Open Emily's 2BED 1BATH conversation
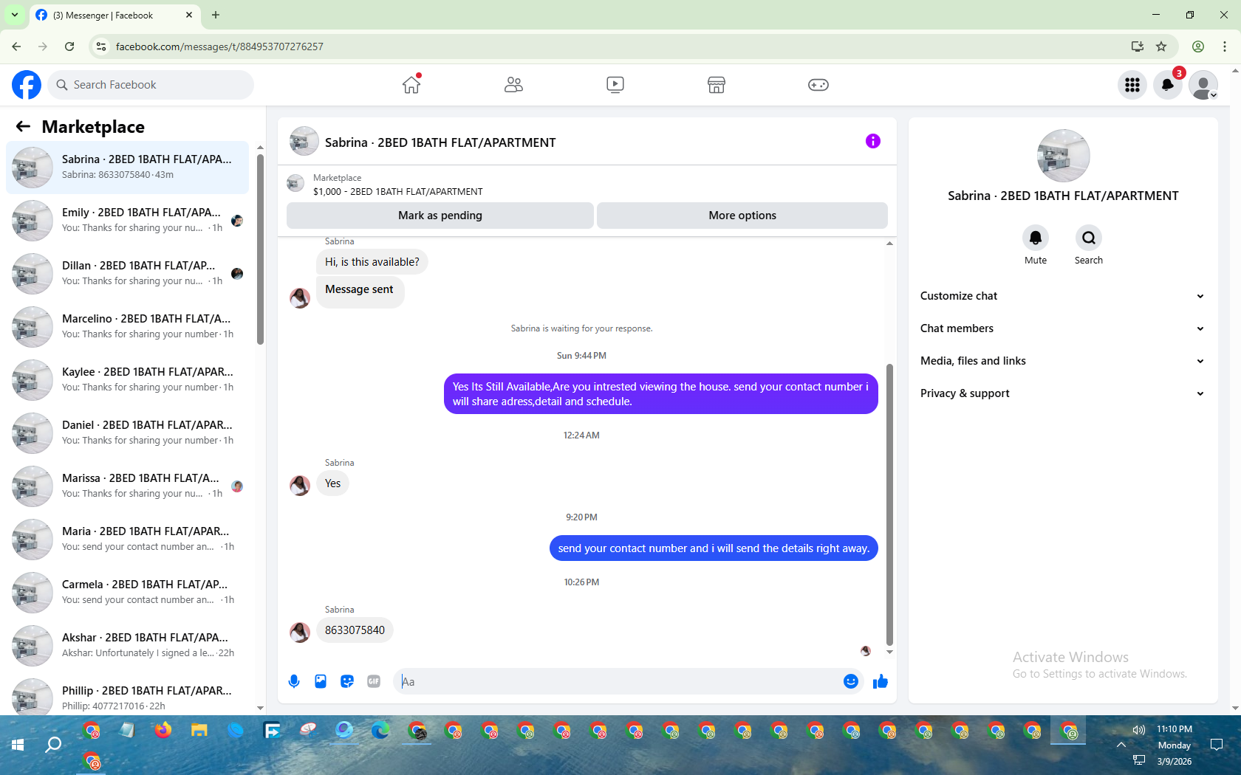The image size is (1241, 775). tap(127, 220)
